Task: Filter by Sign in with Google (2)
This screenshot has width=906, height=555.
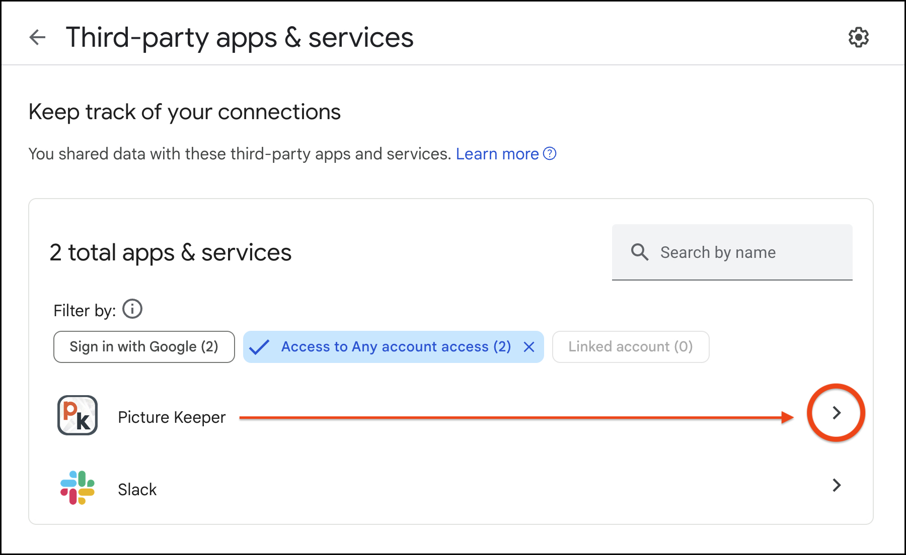Action: coord(144,347)
